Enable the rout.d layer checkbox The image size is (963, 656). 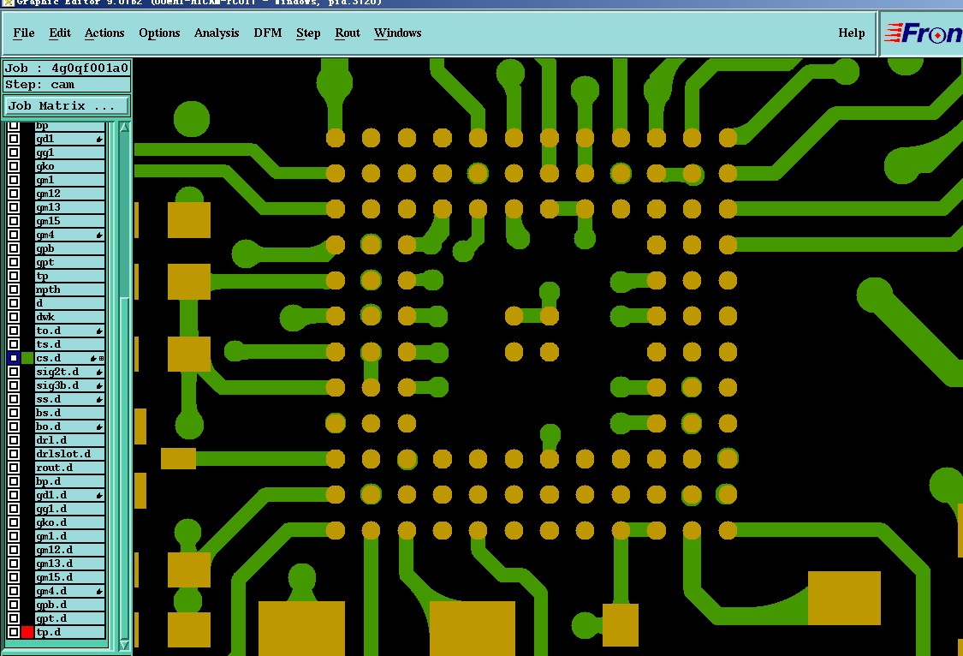point(14,468)
